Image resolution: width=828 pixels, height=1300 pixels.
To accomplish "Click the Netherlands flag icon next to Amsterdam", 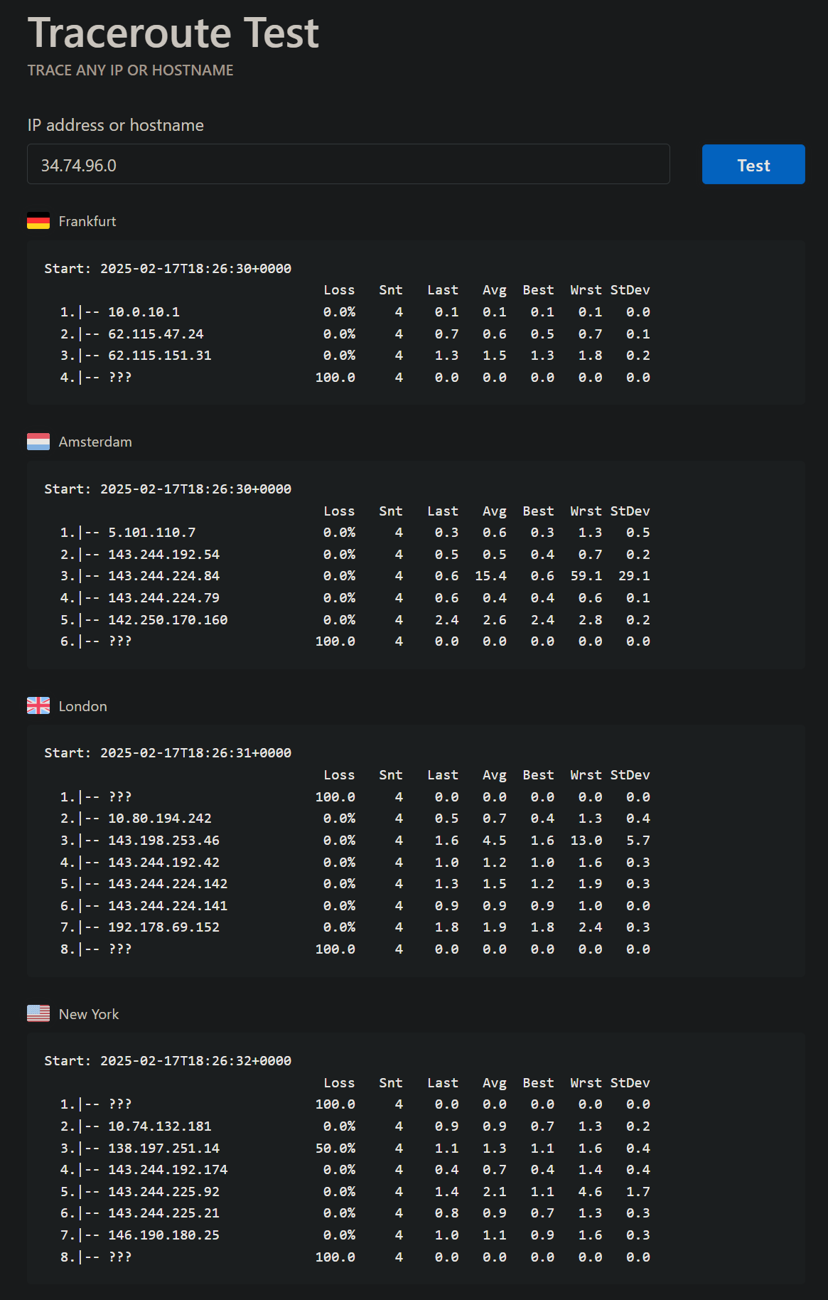I will [38, 442].
